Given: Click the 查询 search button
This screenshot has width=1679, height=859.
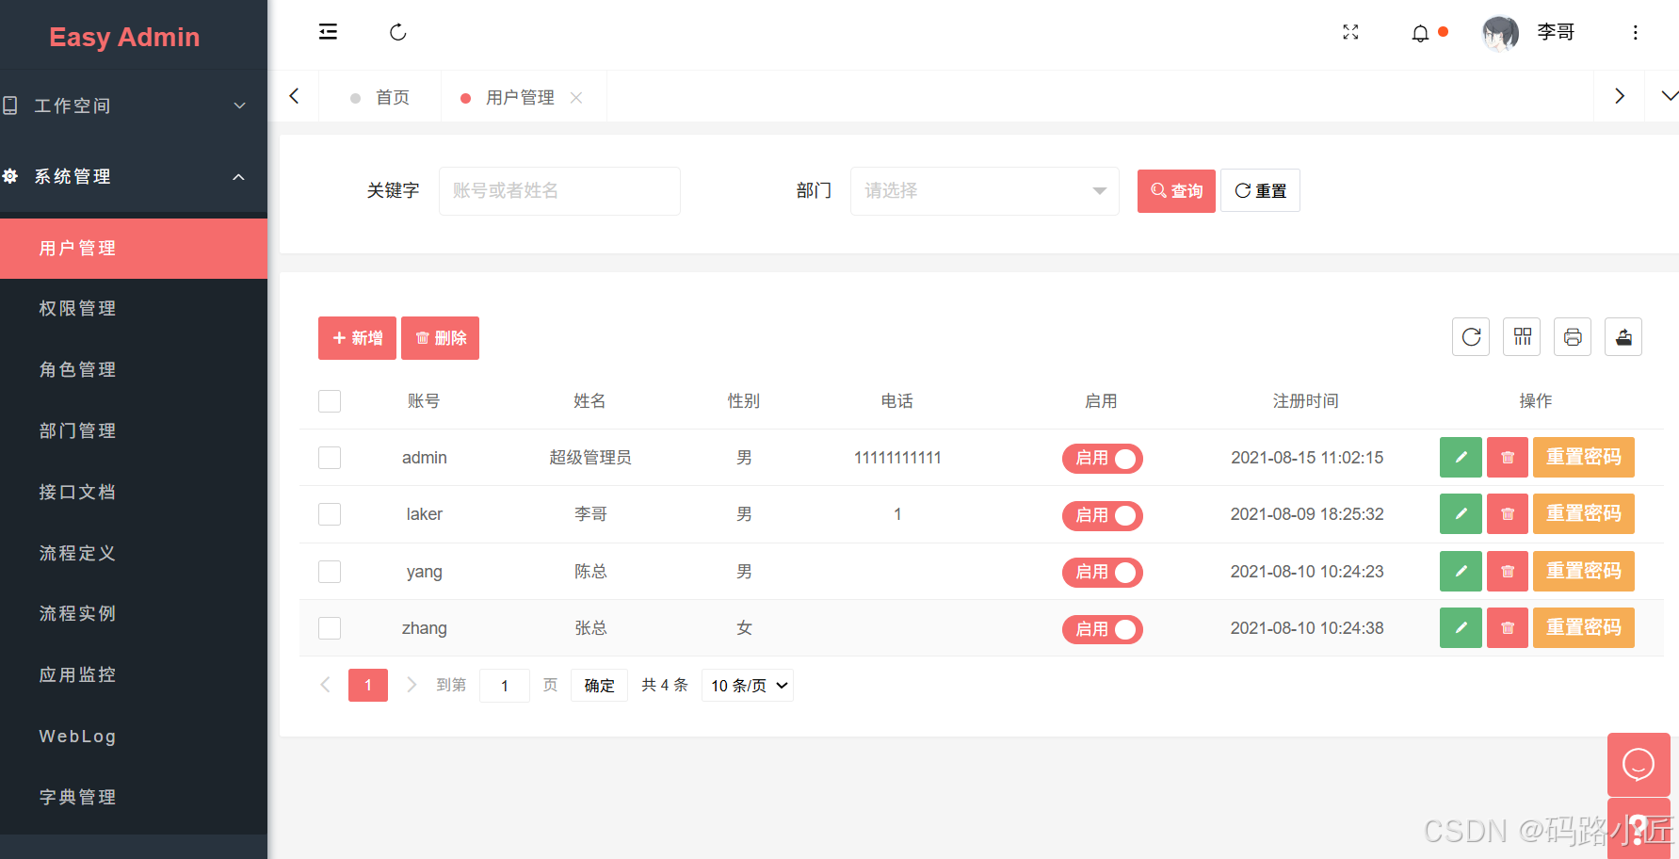Looking at the screenshot, I should click(x=1175, y=190).
